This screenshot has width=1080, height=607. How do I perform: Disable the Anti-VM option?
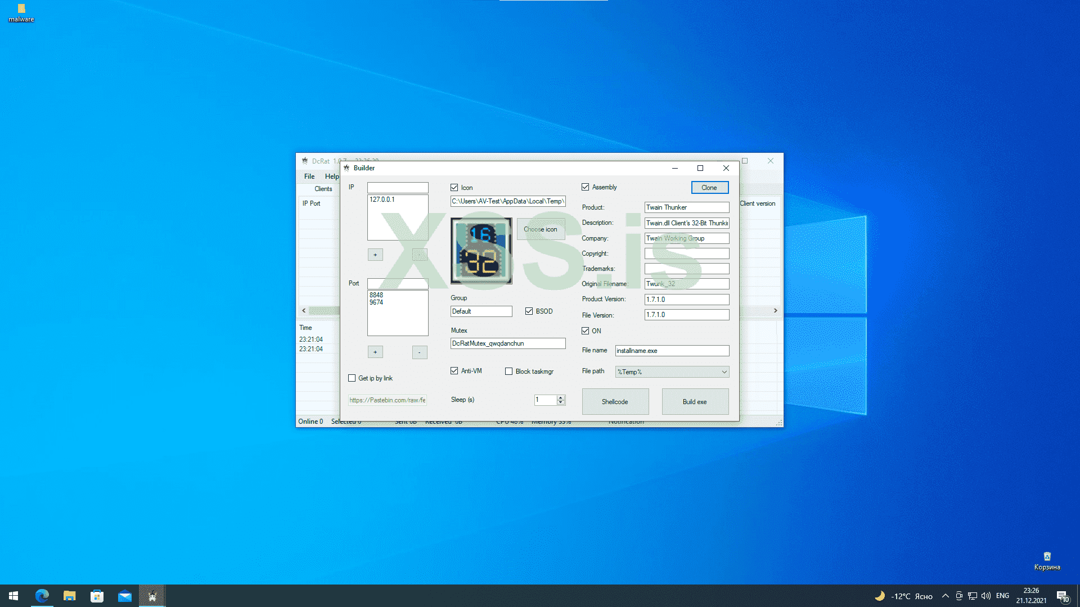(454, 371)
